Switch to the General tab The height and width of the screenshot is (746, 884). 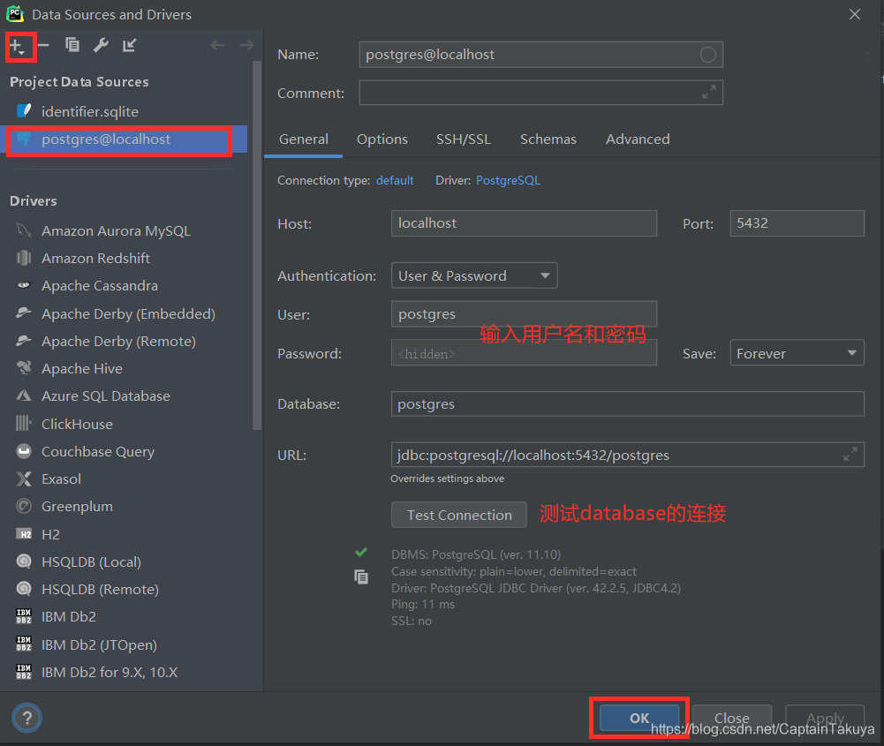303,139
